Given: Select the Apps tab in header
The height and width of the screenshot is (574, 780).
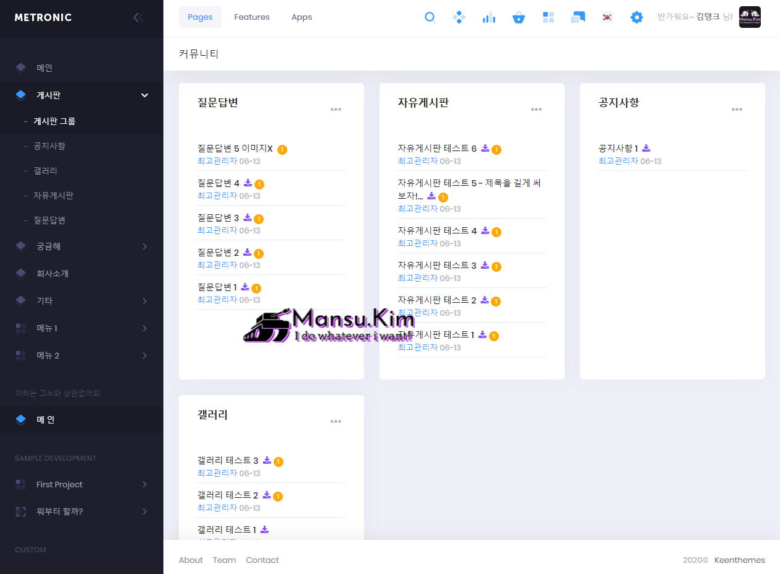Looking at the screenshot, I should click(x=301, y=17).
